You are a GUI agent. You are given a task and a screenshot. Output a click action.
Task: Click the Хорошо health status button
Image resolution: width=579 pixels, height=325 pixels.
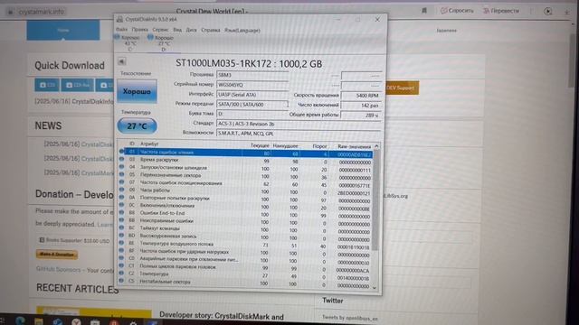click(137, 91)
